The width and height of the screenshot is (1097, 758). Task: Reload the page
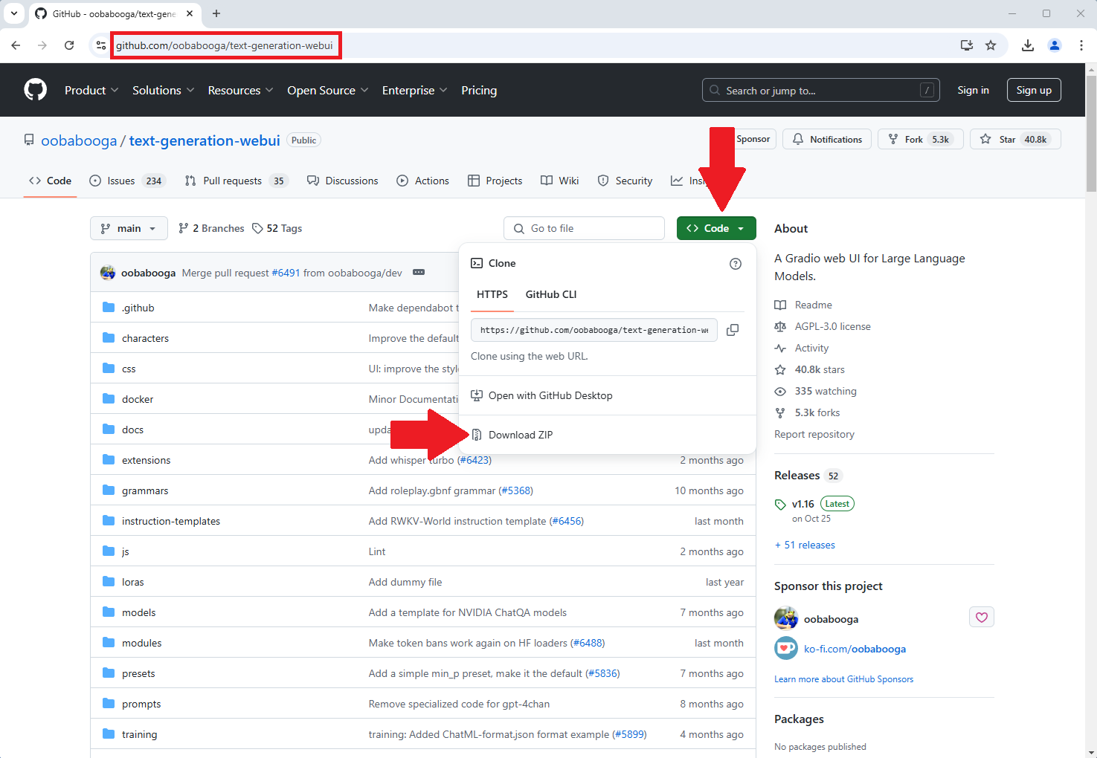[x=69, y=45]
